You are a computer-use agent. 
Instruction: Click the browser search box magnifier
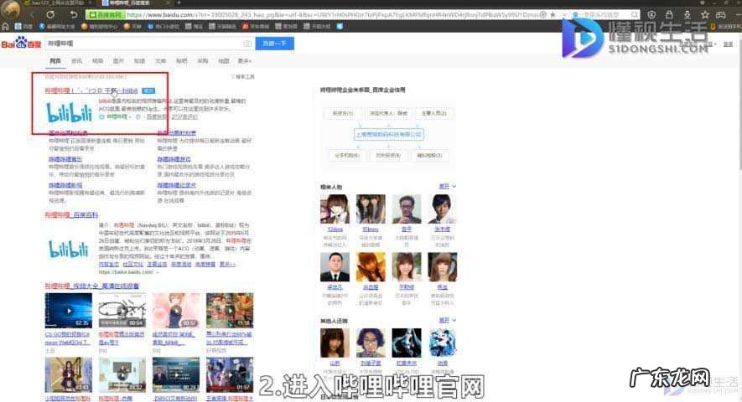click(634, 15)
